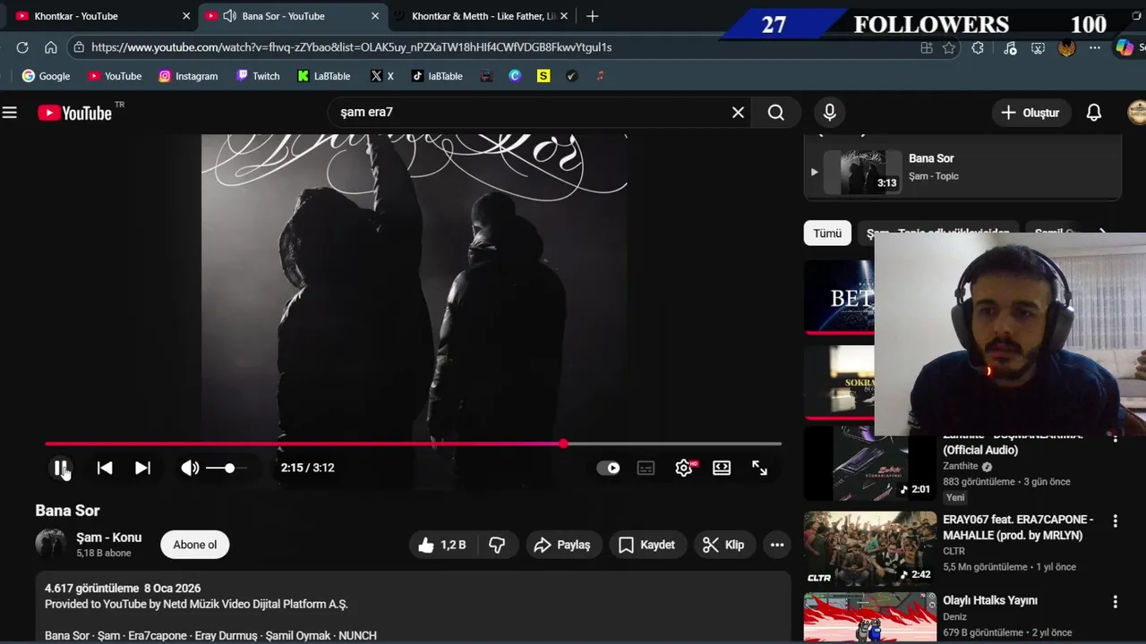Screen dimensions: 1146x644
Task: Open a new browser tab
Action: (x=592, y=16)
